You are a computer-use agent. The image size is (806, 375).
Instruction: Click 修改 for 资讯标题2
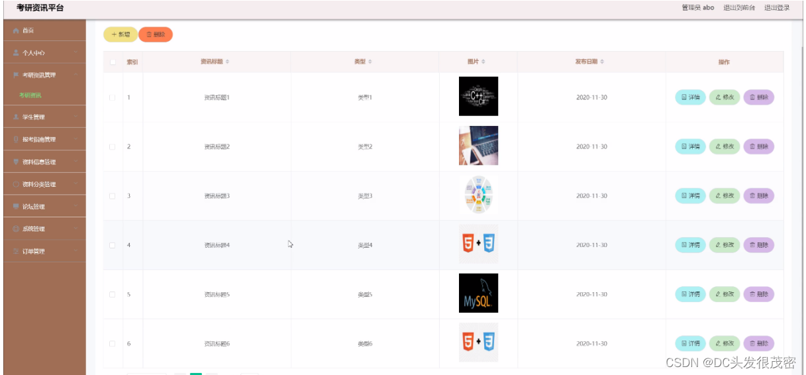[725, 146]
